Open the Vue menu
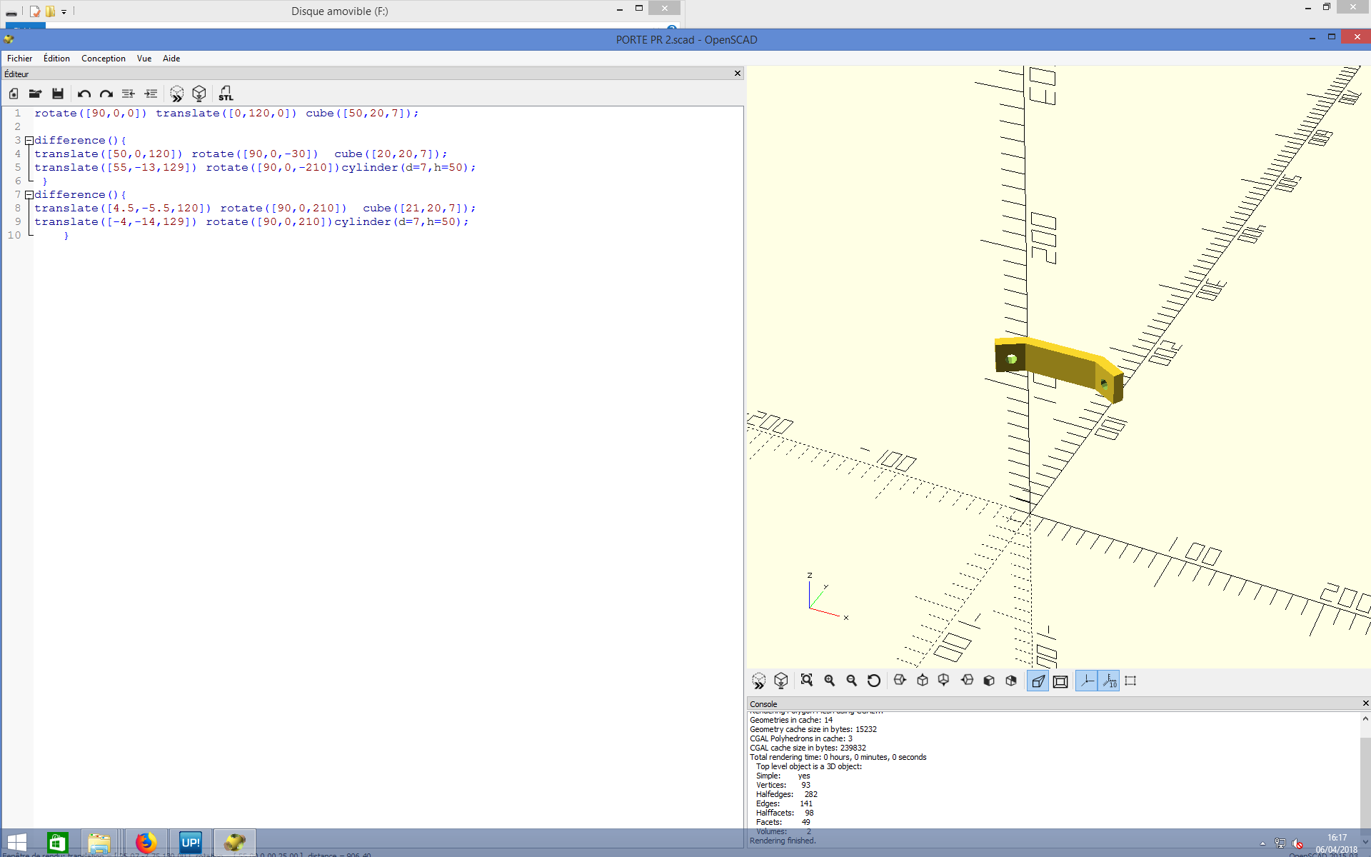The image size is (1371, 857). 144,59
